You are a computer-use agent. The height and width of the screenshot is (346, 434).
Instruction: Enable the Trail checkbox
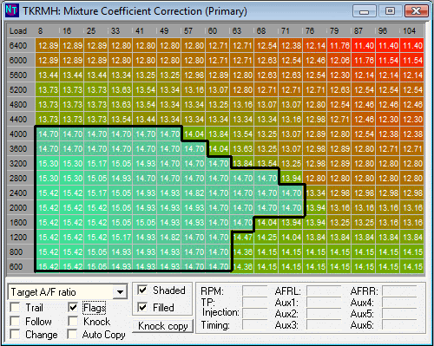click(15, 307)
